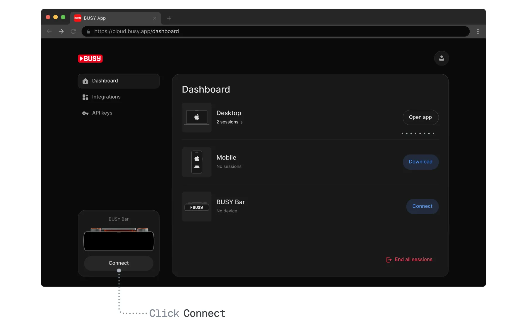
Task: Click the BUSY logo in the header
Action: coord(90,59)
